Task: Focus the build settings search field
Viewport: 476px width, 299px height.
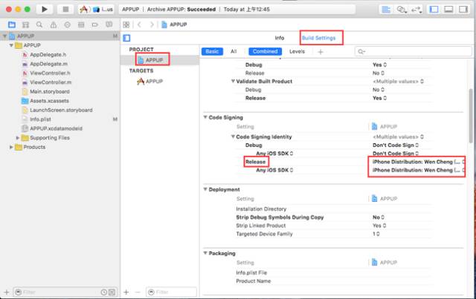Action: (414, 51)
